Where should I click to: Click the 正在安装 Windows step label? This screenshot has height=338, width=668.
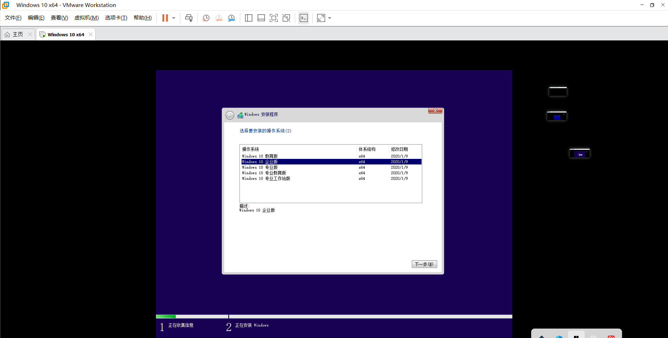click(252, 325)
